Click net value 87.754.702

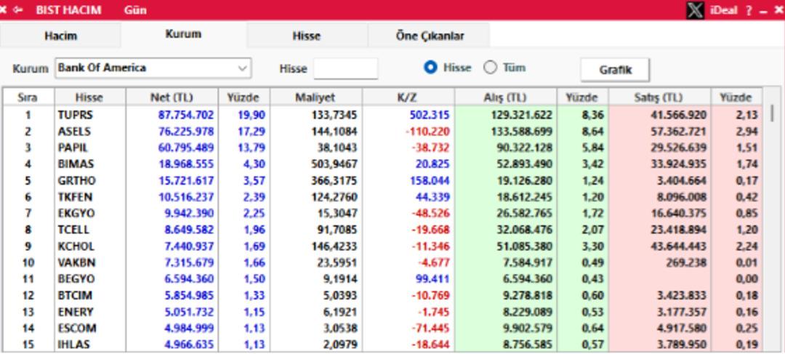(x=186, y=115)
